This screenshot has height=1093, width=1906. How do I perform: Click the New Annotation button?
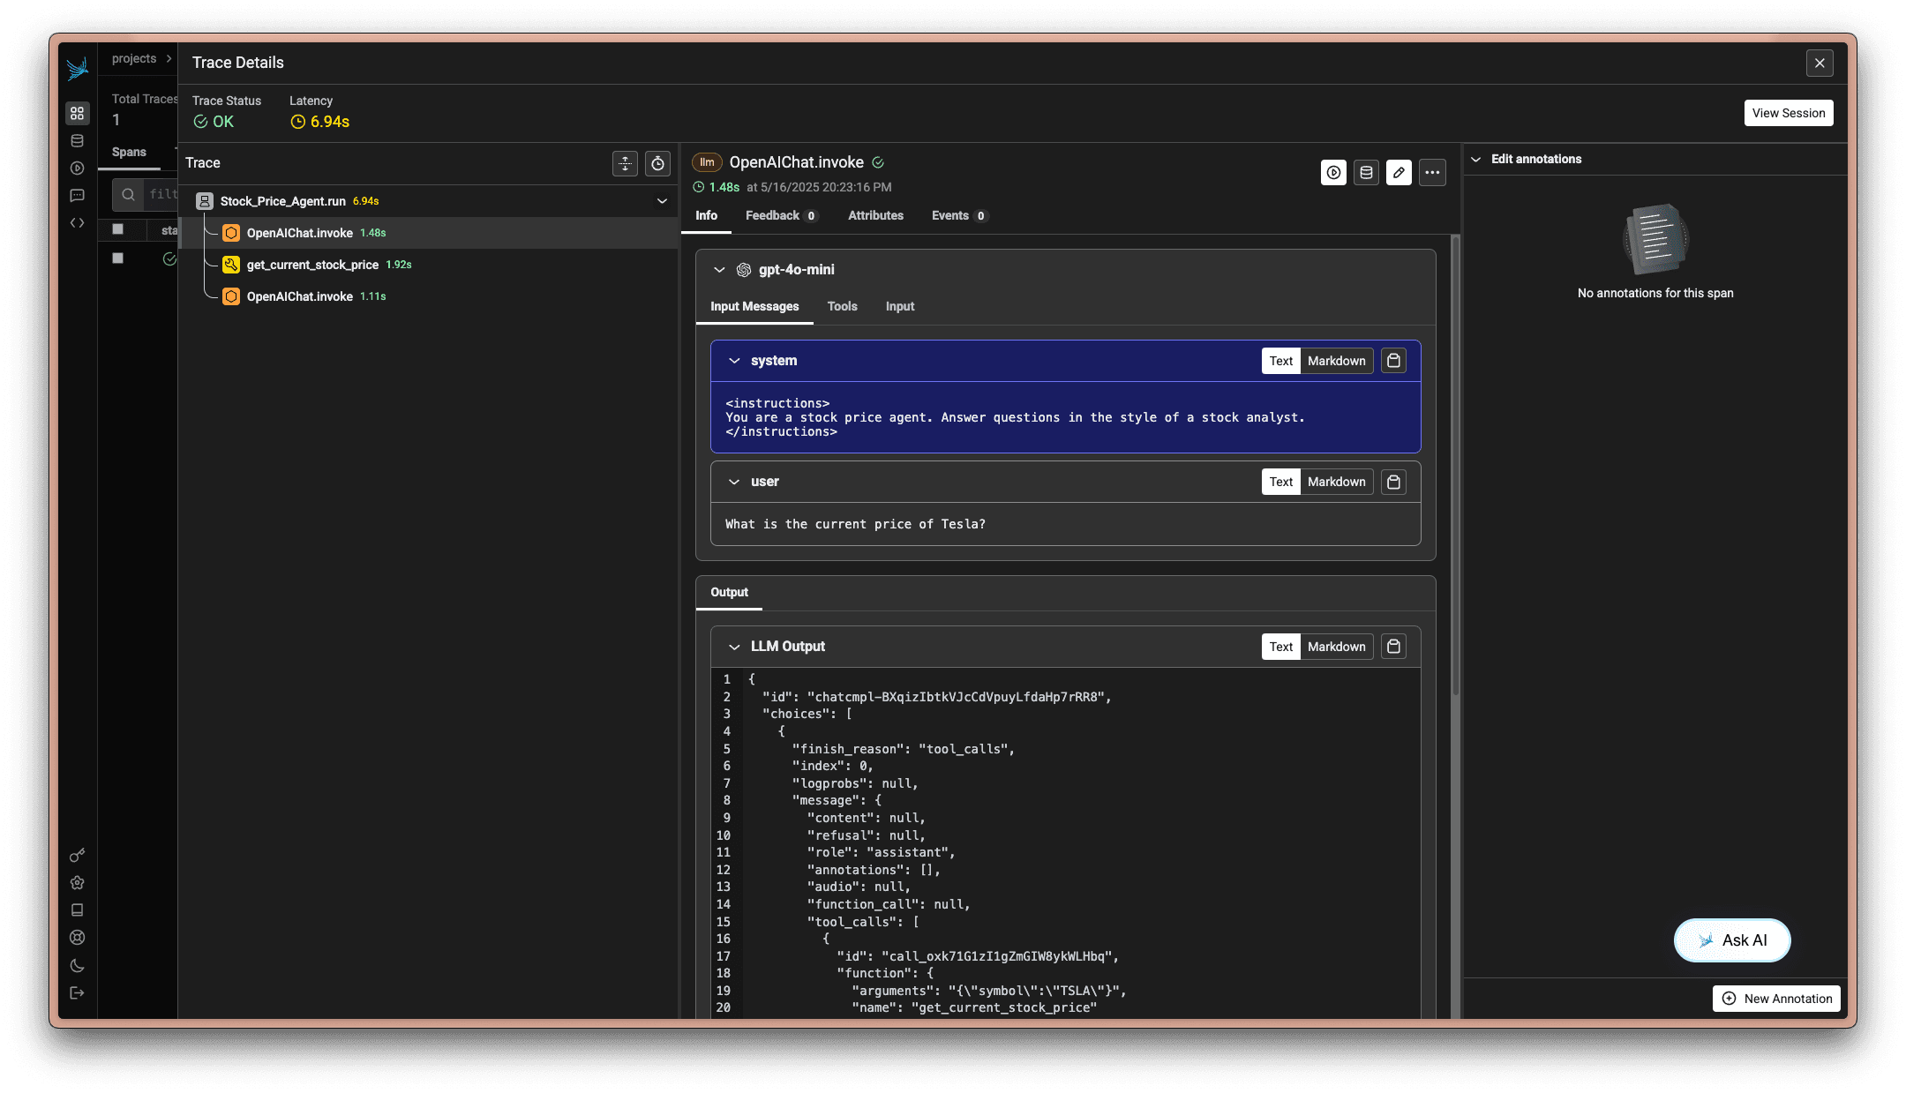(1776, 999)
